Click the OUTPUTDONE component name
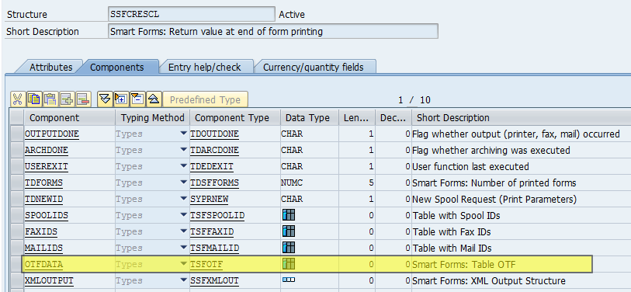Viewport: 631px width, 292px height. click(x=52, y=134)
